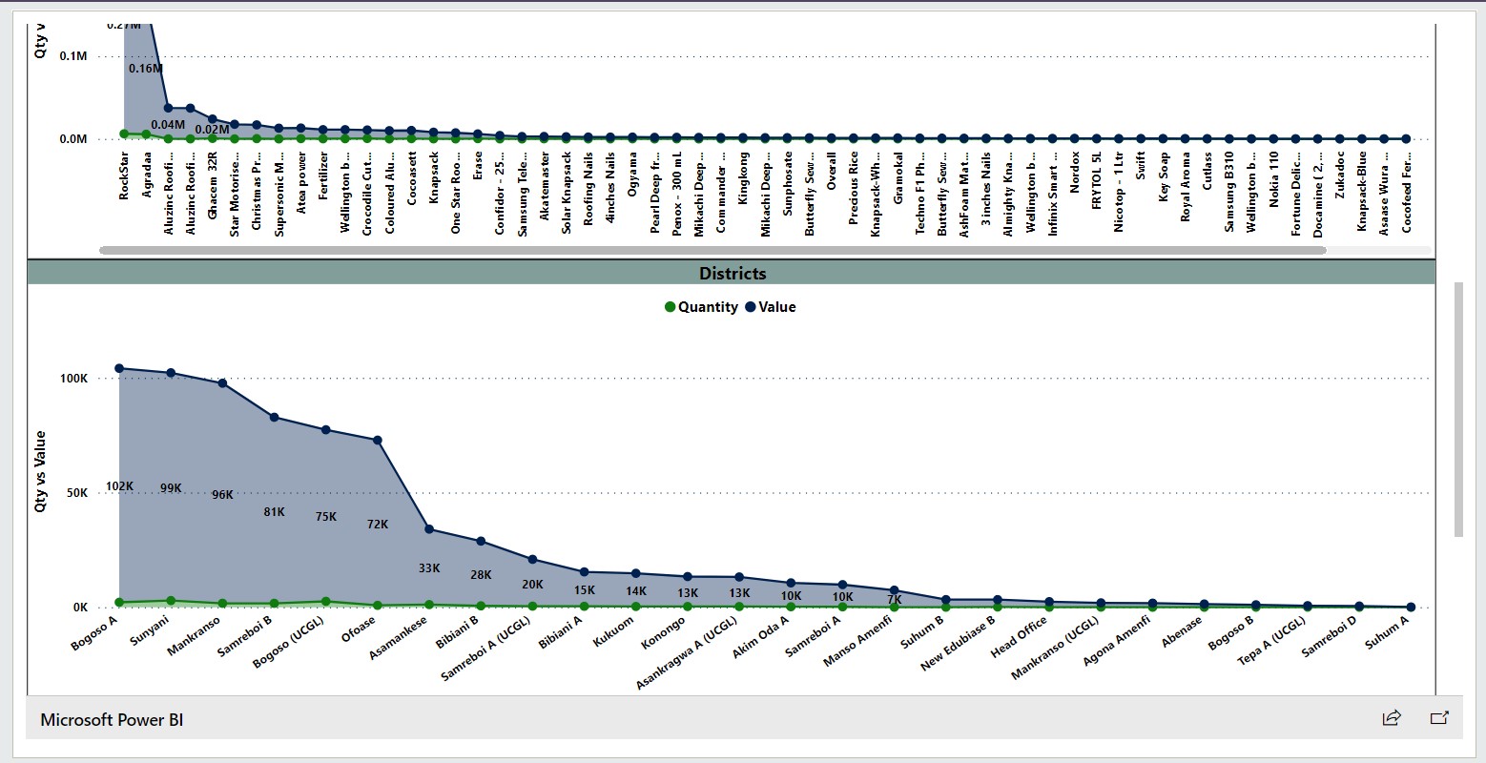Select the Value data point for Ofoase
The image size is (1486, 763).
(x=378, y=441)
